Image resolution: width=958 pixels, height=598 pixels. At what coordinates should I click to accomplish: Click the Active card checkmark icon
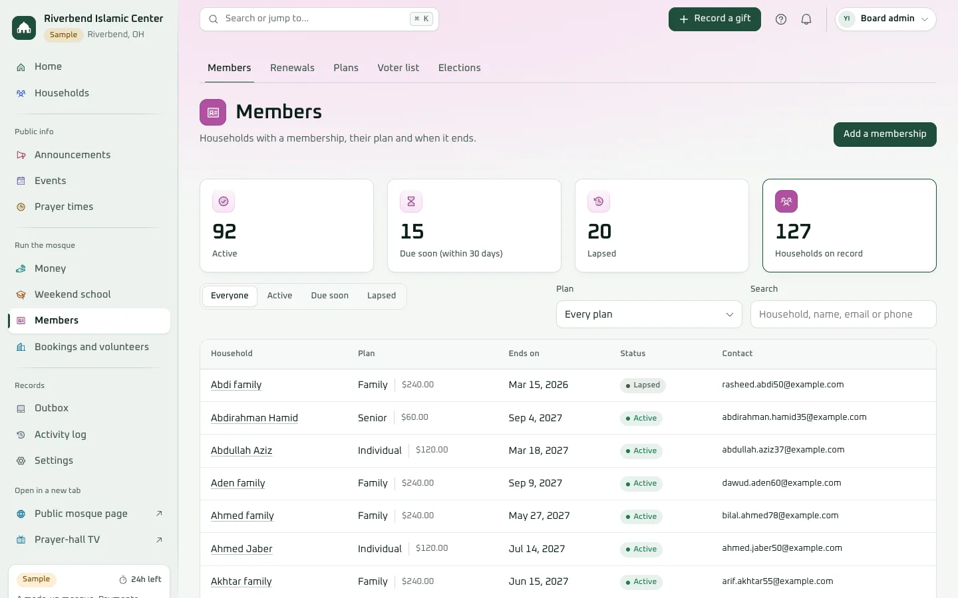pyautogui.click(x=224, y=201)
